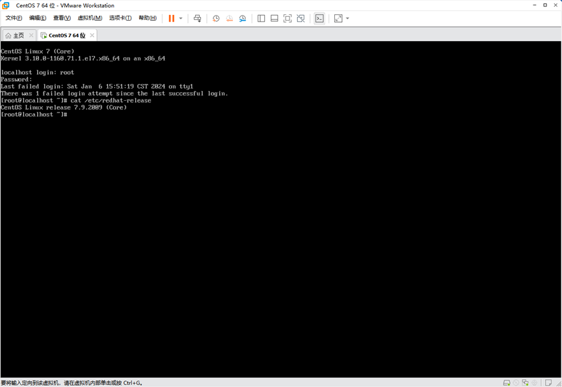This screenshot has height=387, width=562.
Task: Click the hard disk status icon
Action: pyautogui.click(x=507, y=382)
